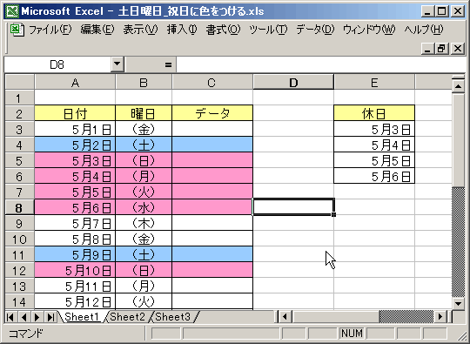
Task: Select holiday list cell E6 5月6日
Action: pos(374,176)
